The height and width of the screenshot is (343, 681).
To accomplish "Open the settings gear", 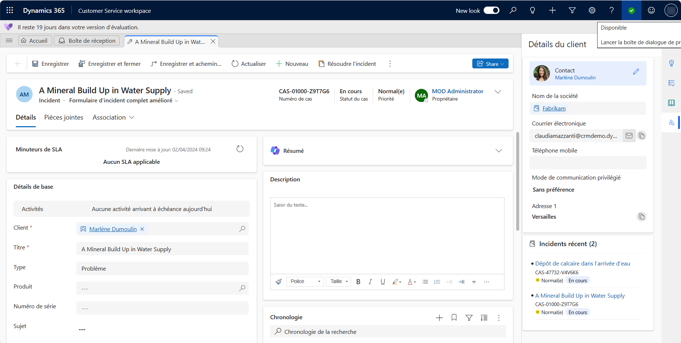I will click(x=592, y=10).
